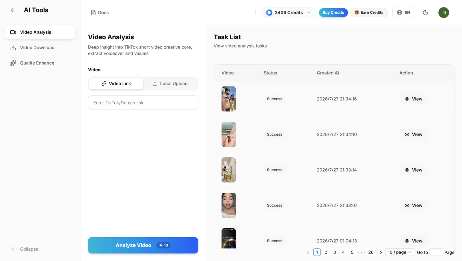Toggle dark mode with the moon icon
The image size is (462, 261).
tap(425, 13)
